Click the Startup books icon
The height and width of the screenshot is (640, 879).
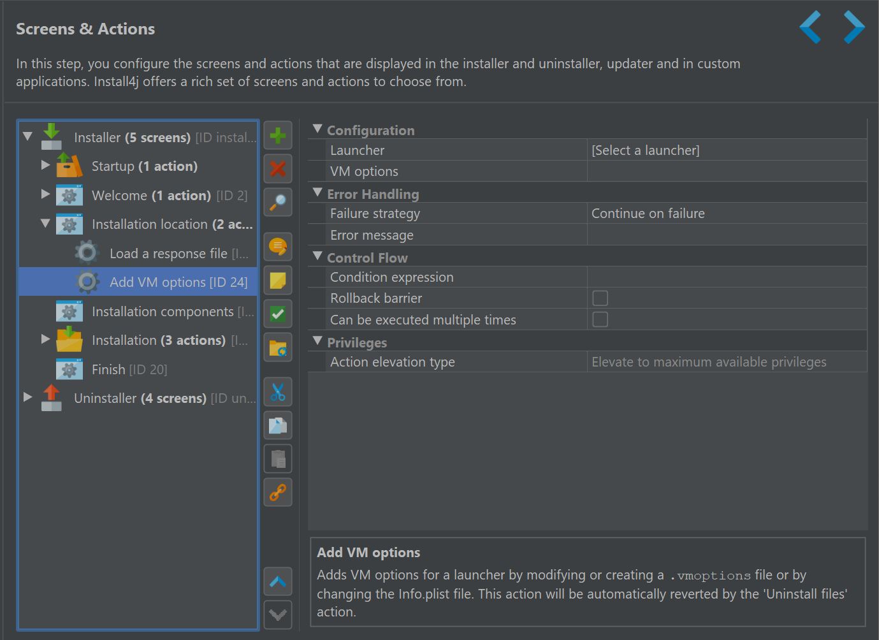(69, 166)
